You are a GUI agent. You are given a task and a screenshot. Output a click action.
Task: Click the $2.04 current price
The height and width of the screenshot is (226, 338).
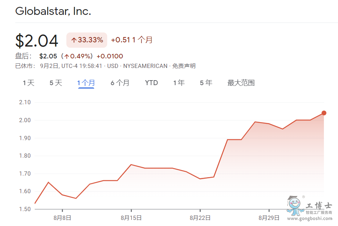37,41
